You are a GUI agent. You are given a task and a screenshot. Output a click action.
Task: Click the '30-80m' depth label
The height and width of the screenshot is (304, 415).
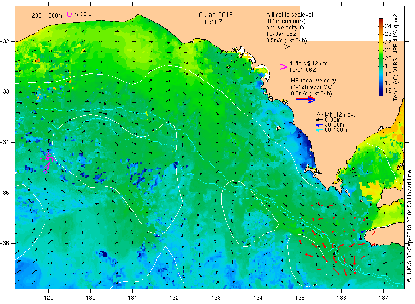pyautogui.click(x=334, y=125)
